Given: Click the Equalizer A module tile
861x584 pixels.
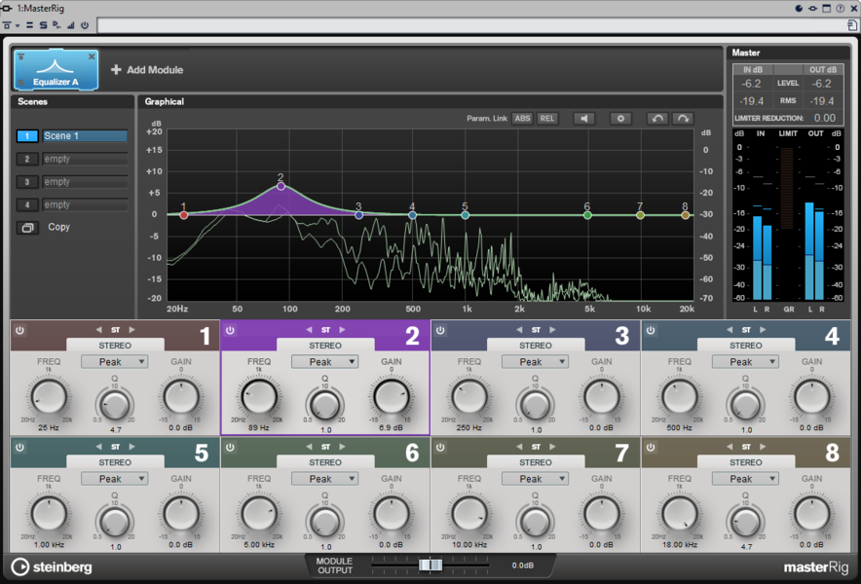Looking at the screenshot, I should tap(56, 70).
